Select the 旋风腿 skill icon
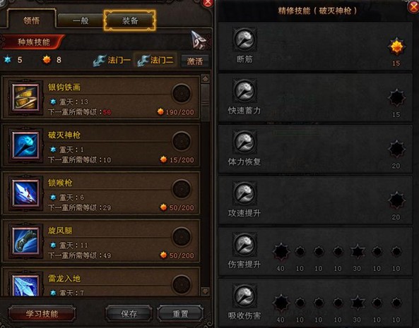Image resolution: width=419 pixels, height=328 pixels. pos(26,241)
